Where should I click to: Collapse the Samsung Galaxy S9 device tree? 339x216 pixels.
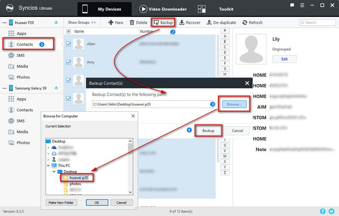click(x=4, y=88)
